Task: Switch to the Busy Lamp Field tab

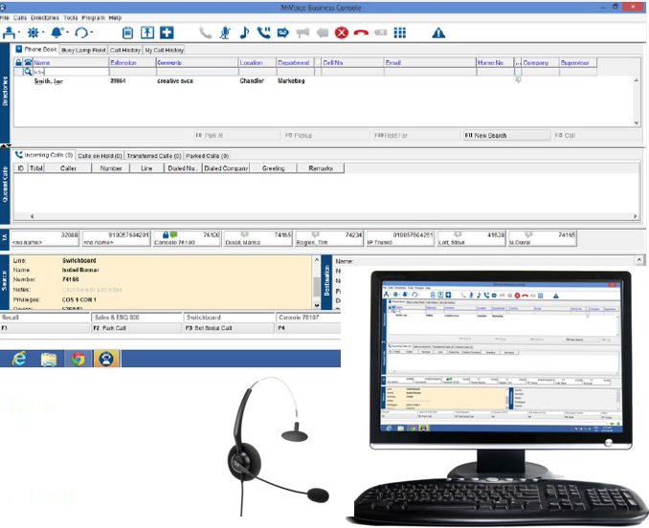Action: pyautogui.click(x=83, y=50)
